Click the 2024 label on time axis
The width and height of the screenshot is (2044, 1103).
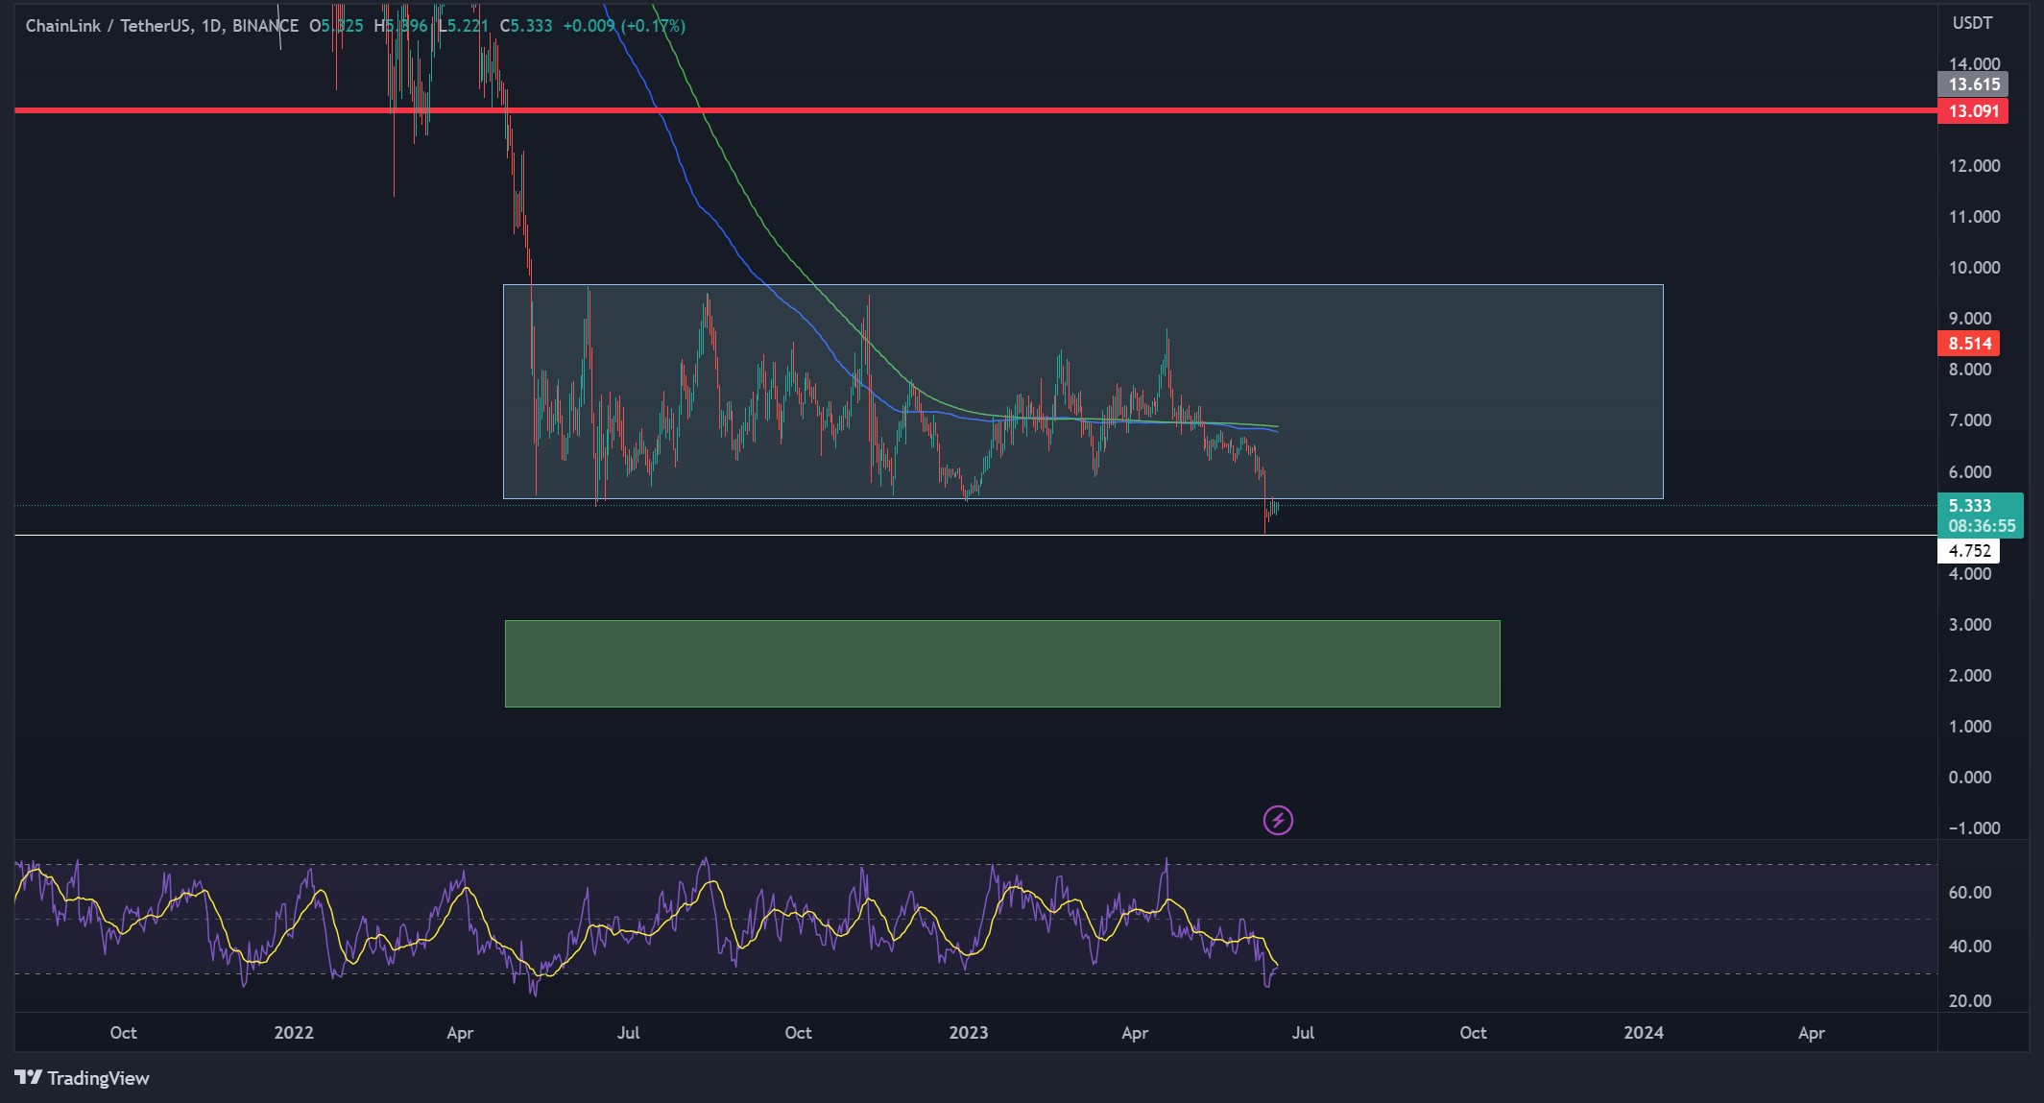click(x=1644, y=1033)
